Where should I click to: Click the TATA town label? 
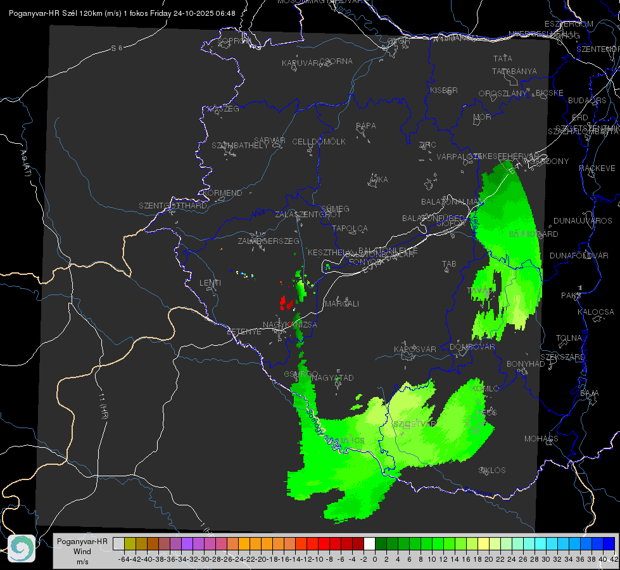(x=503, y=58)
